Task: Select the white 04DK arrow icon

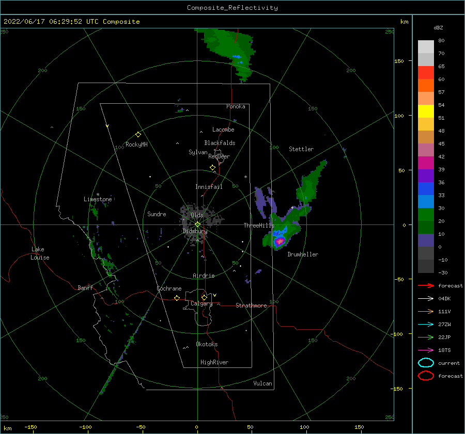Action: pos(426,299)
